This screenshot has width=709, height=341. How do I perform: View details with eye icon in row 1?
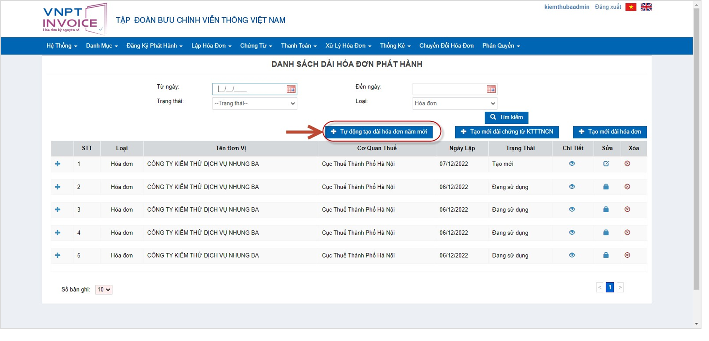pyautogui.click(x=572, y=164)
